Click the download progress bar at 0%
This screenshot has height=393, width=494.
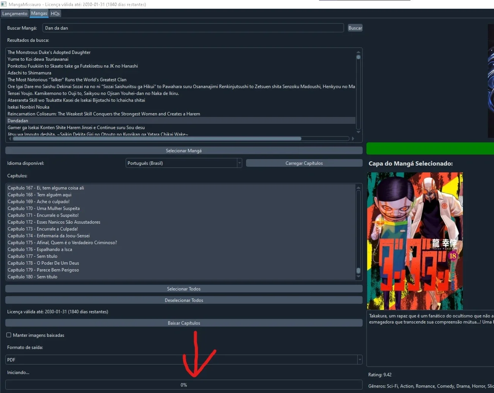coord(184,385)
